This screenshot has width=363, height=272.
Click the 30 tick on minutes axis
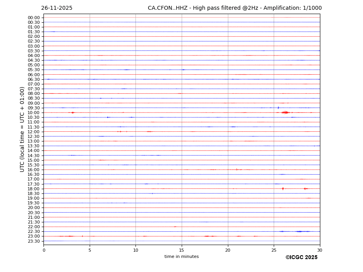point(320,251)
